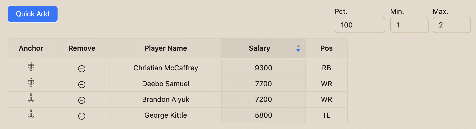Screen dimensions: 476x129
Task: Click the Anchor column header
Action: click(x=31, y=48)
